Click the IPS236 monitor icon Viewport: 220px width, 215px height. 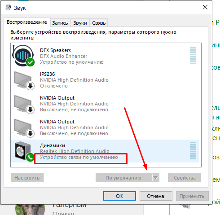pyautogui.click(x=24, y=80)
